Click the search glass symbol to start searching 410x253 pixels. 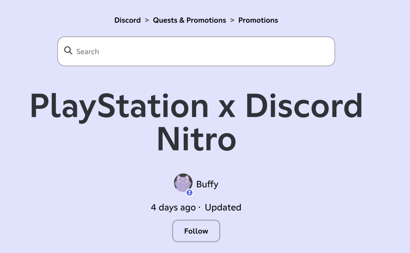pos(68,51)
